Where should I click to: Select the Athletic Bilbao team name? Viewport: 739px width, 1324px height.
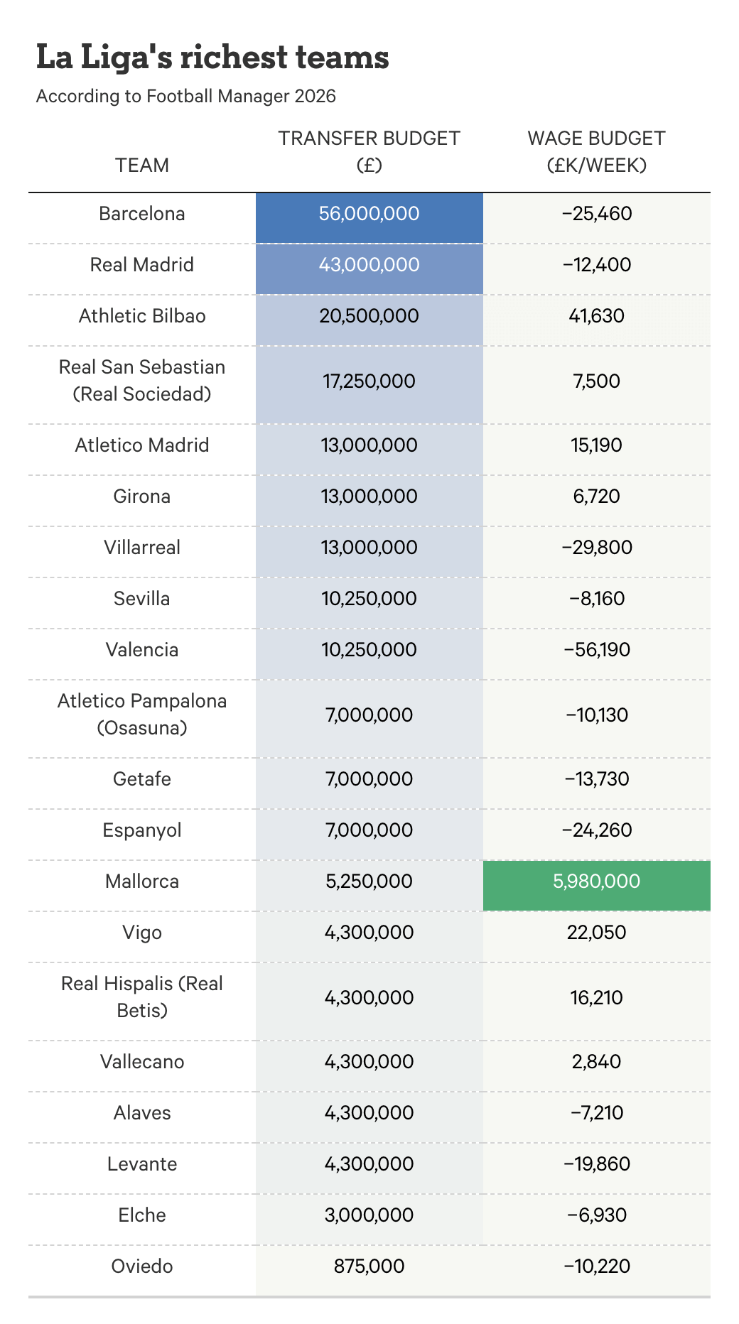click(x=142, y=316)
